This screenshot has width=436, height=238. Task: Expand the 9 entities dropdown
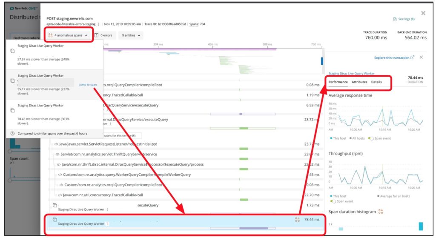(131, 35)
